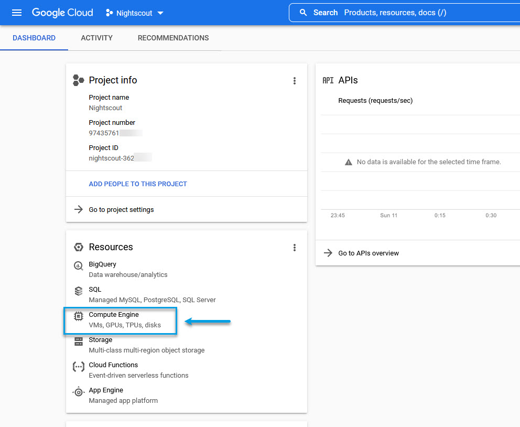This screenshot has height=427, width=520.
Task: Select the Dashboard tab
Action: (34, 38)
